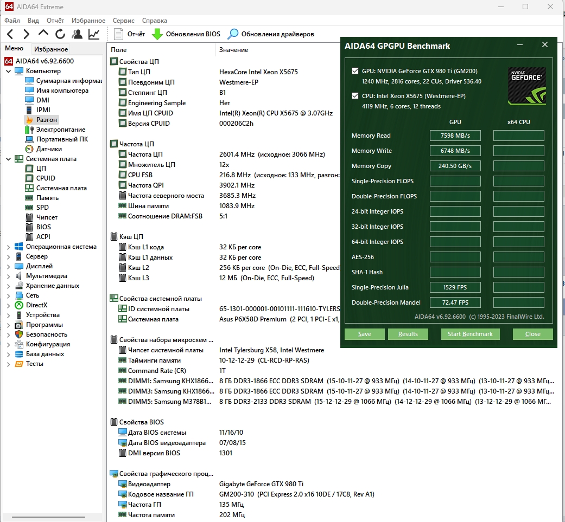Click Обновления драйверов magnifier button
This screenshot has width=565, height=522.
click(x=271, y=34)
